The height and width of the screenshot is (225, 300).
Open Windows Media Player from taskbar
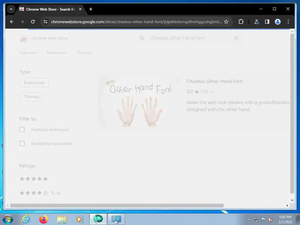point(79,219)
